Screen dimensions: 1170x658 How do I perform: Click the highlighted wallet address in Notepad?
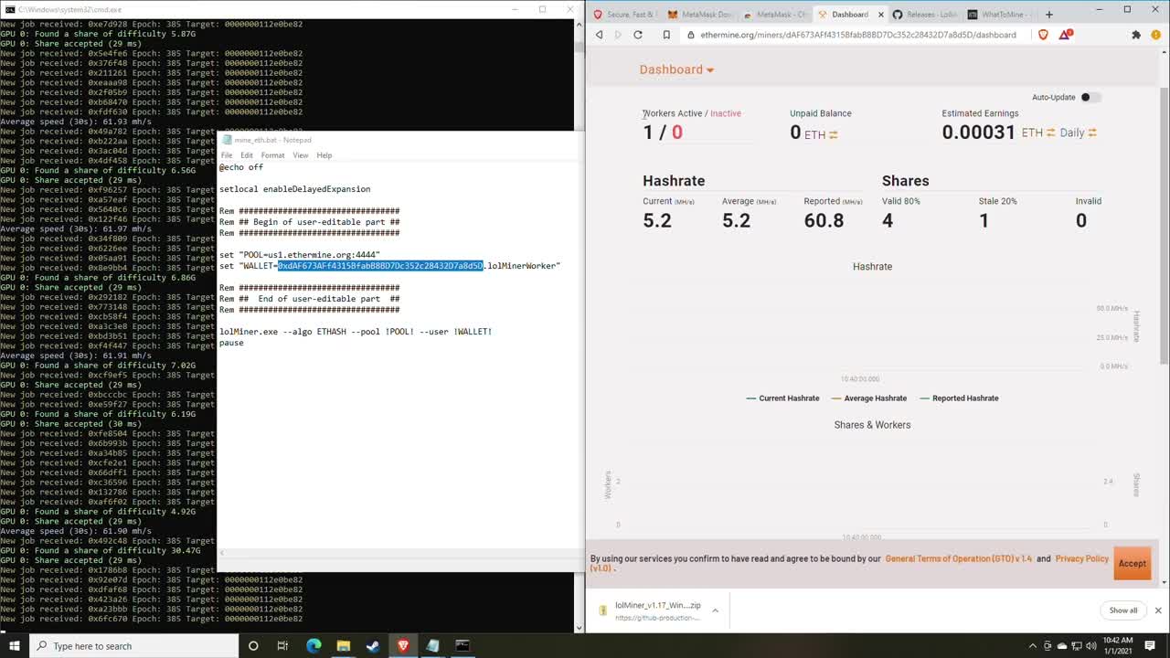pyautogui.click(x=380, y=266)
